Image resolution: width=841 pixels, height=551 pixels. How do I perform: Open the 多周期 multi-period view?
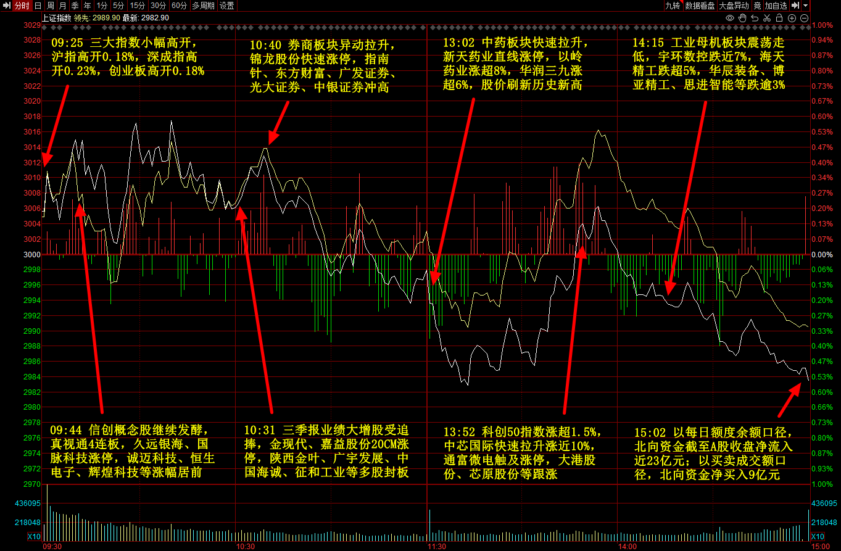[x=203, y=6]
